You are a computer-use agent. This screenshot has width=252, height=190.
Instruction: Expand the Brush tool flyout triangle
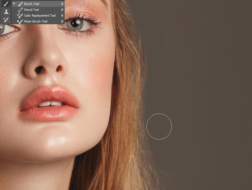pyautogui.click(x=9, y=6)
